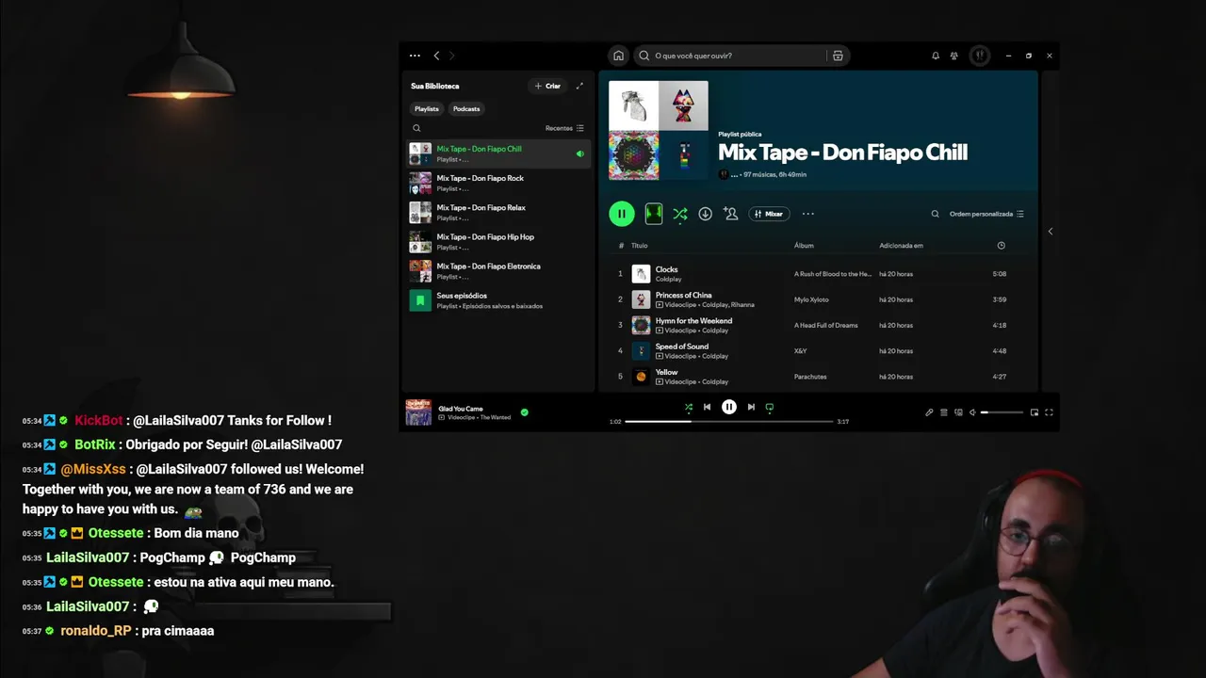Image resolution: width=1206 pixels, height=678 pixels.
Task: Select the Playlists filter chip
Action: 427,108
